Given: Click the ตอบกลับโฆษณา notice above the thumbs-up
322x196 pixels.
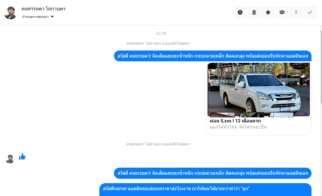Looking at the screenshot, I should pyautogui.click(x=158, y=144).
